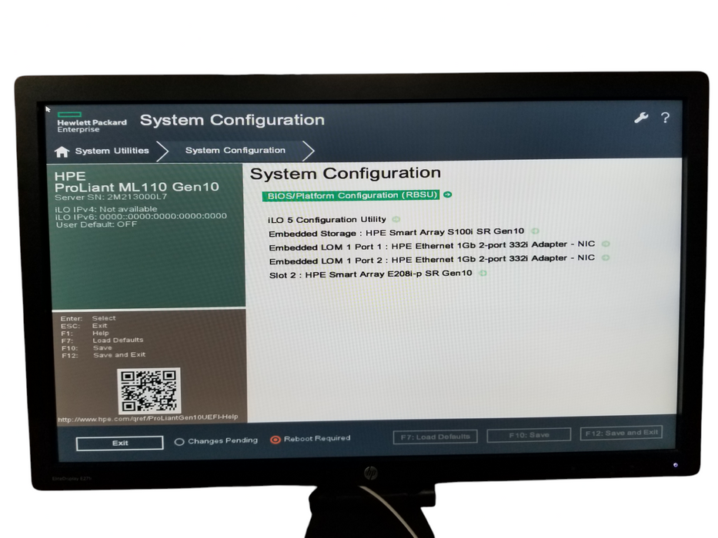Select iLO 5 Configuration Utility
Image resolution: width=718 pixels, height=538 pixels.
click(327, 220)
